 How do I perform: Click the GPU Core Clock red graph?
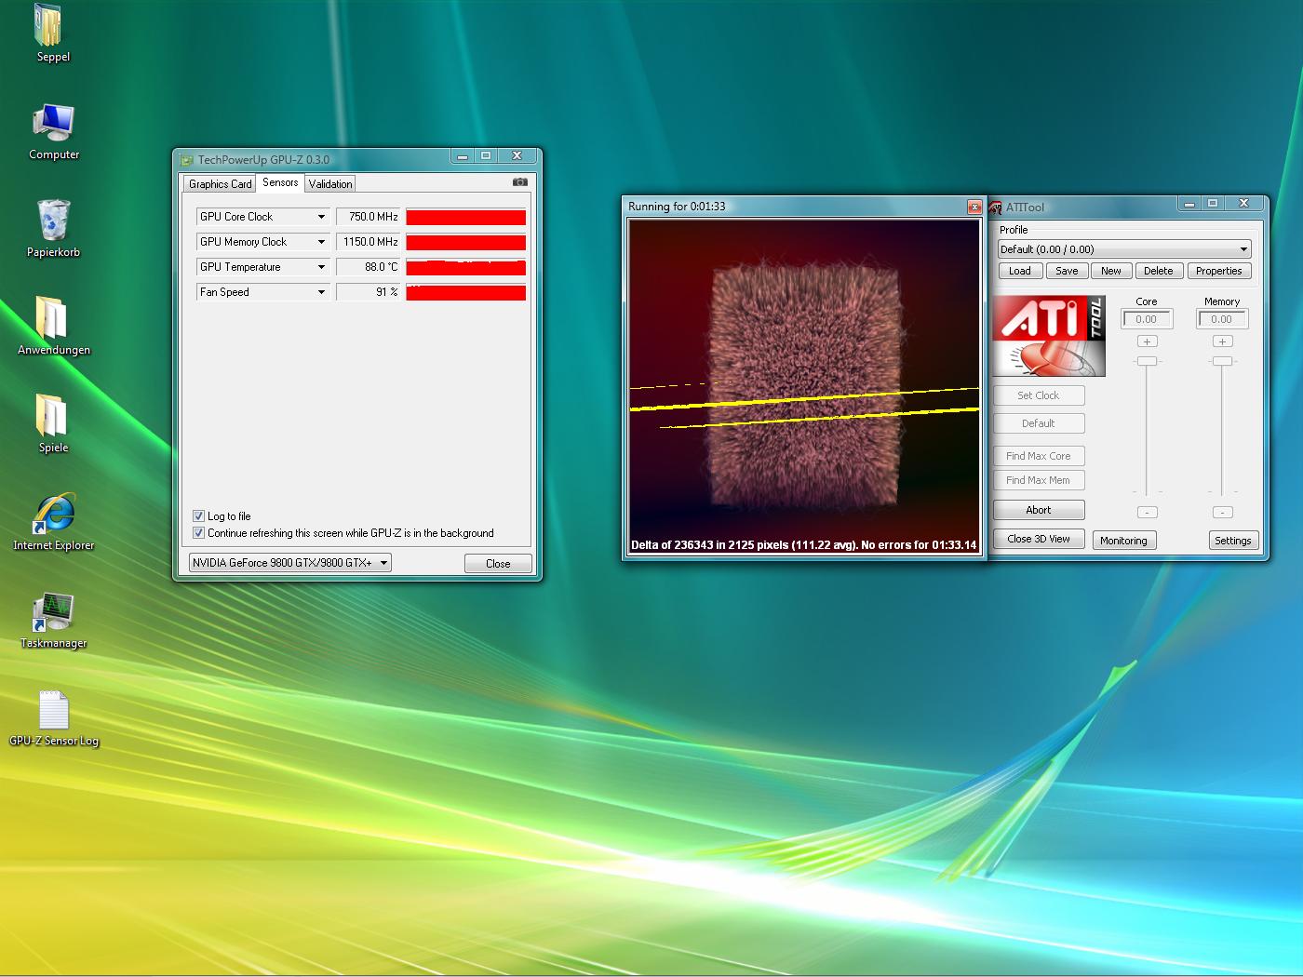coord(466,217)
